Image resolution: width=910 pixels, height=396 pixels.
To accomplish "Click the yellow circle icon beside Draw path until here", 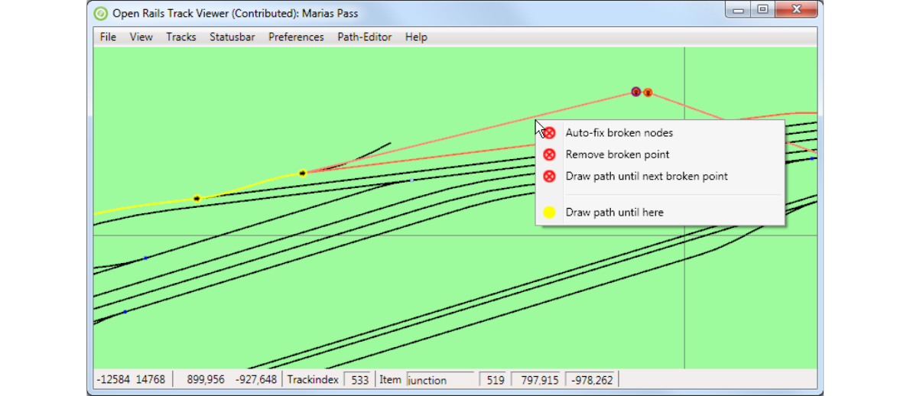I will click(549, 213).
